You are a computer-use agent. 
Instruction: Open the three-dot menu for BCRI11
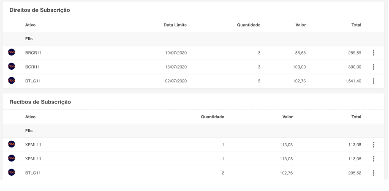point(373,67)
